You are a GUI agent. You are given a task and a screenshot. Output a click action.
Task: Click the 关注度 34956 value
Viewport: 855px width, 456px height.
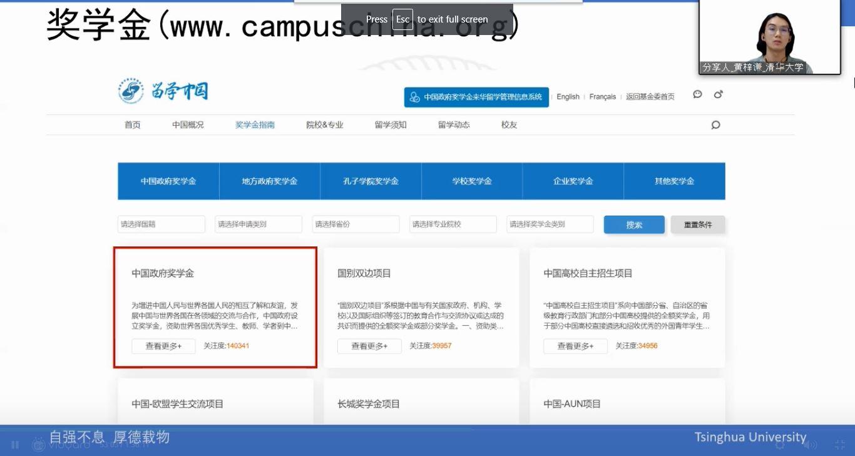tap(648, 346)
